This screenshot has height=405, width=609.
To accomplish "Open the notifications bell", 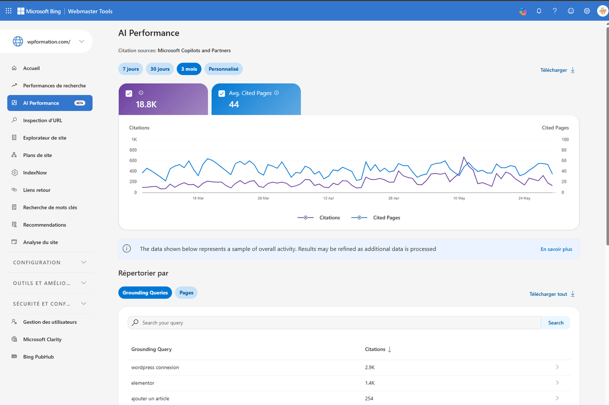I will pos(539,11).
